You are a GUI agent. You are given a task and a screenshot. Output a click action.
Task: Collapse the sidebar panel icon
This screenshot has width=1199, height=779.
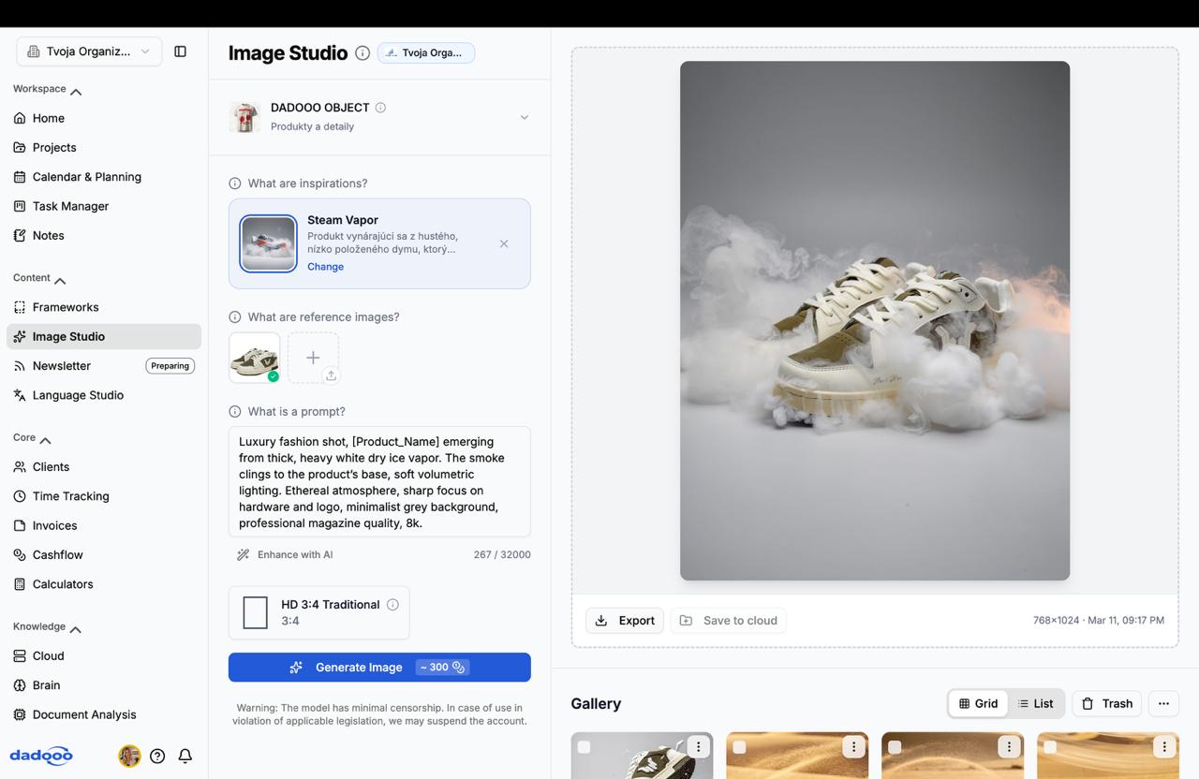[x=181, y=51]
